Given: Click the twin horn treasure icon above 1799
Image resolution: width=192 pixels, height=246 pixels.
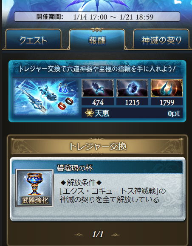Looking at the screenshot, I should pos(167,88).
